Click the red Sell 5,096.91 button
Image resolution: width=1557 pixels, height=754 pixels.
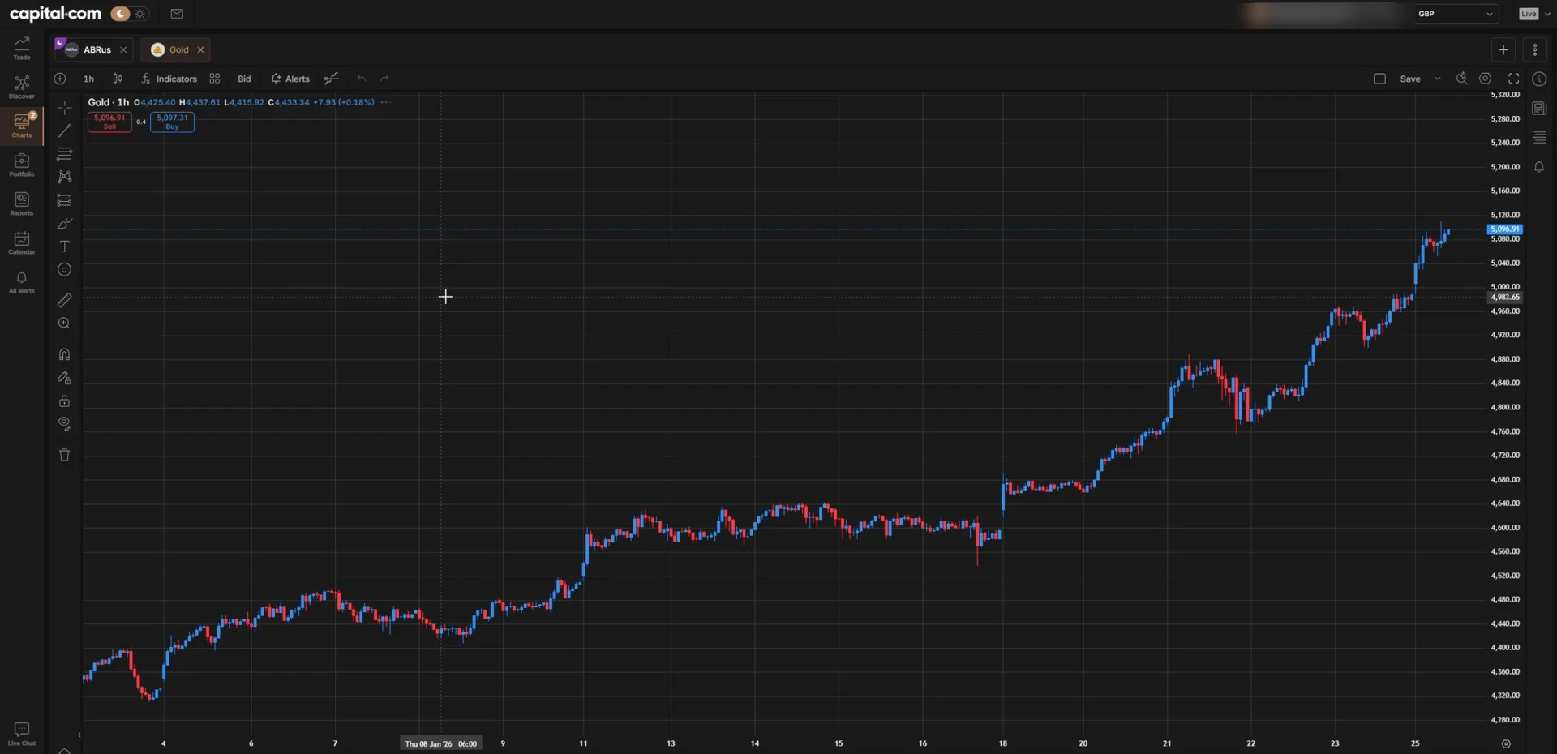(109, 122)
